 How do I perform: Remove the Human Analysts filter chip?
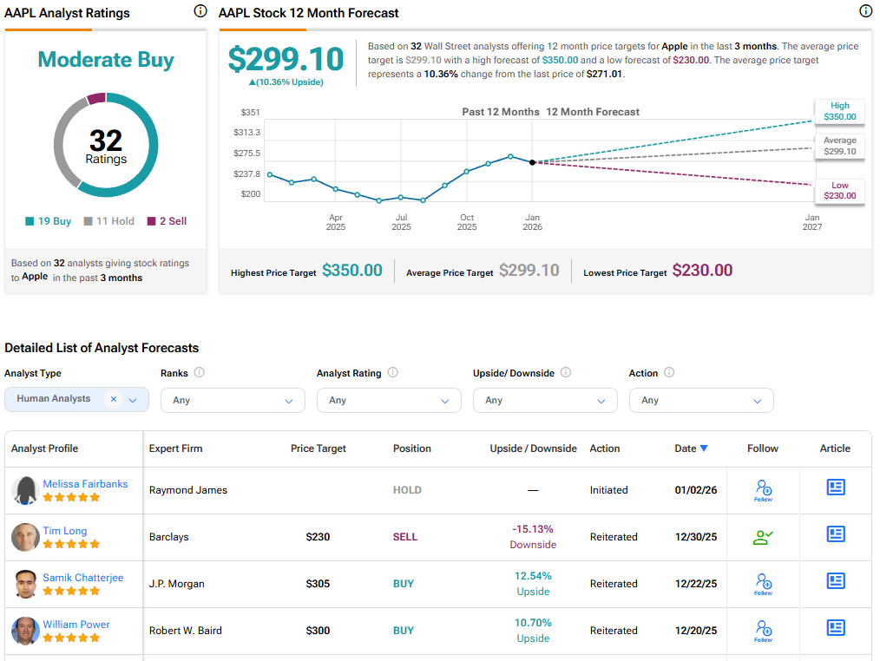[x=112, y=400]
